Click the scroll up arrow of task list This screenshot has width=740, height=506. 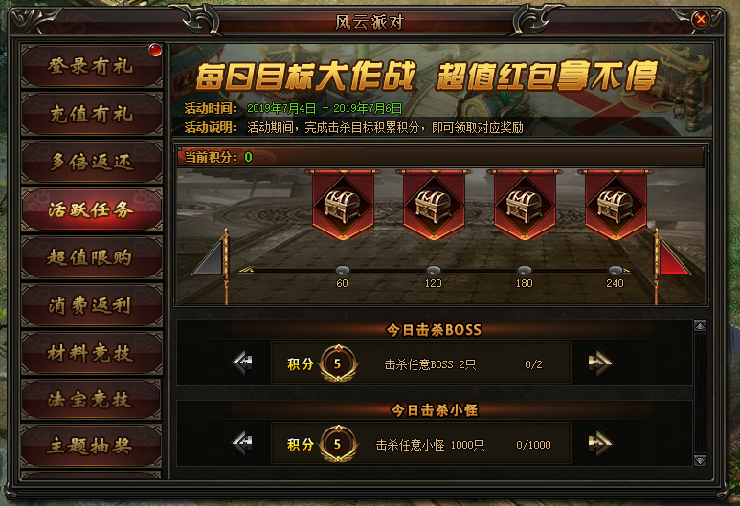(x=701, y=326)
